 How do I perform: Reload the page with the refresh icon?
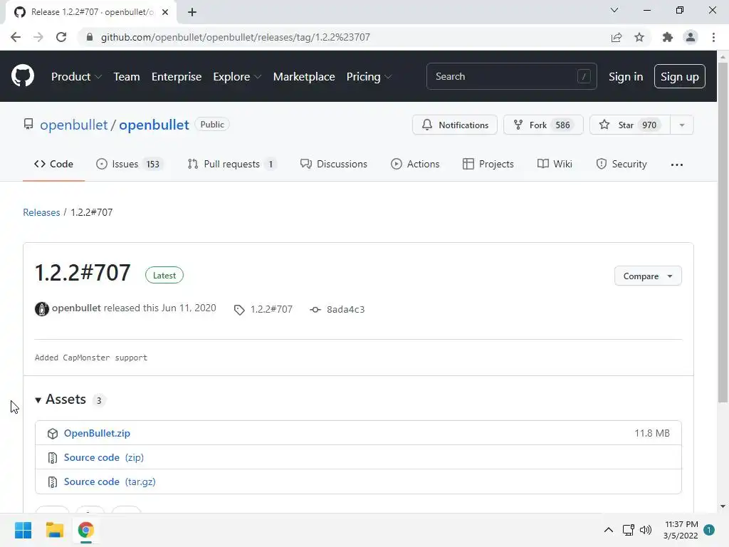point(61,37)
